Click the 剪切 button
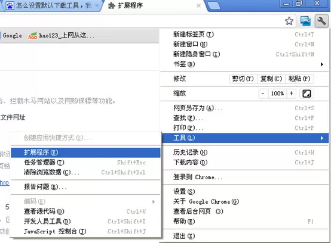The width and height of the screenshot is (331, 243). (243, 79)
